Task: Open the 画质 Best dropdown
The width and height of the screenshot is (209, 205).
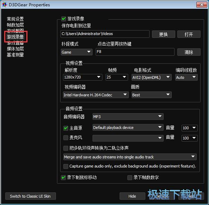Action: click(x=151, y=95)
